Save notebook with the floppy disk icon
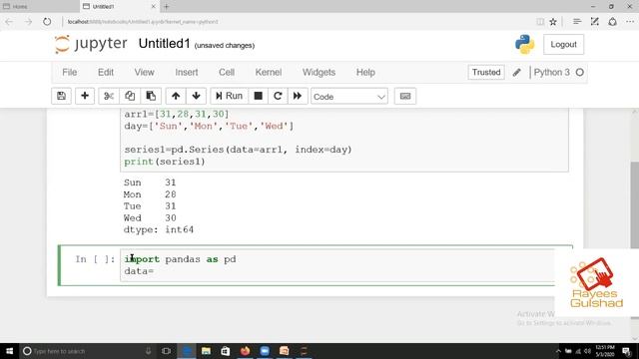Screen dimensions: 639x359 click(x=62, y=96)
